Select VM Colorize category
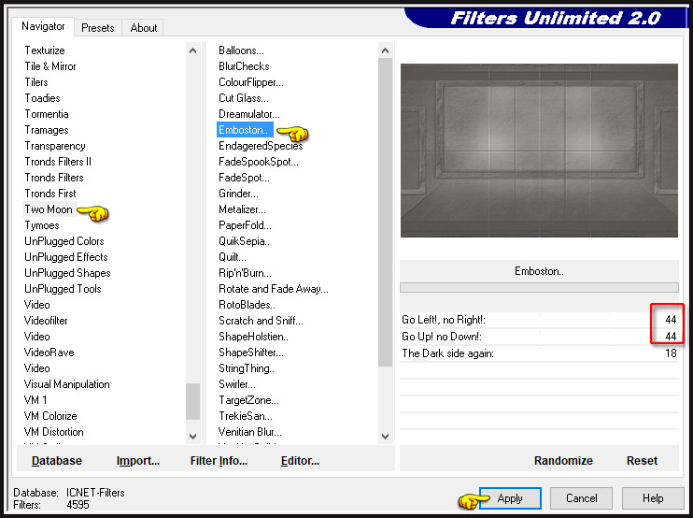The height and width of the screenshot is (518, 693). coord(50,416)
